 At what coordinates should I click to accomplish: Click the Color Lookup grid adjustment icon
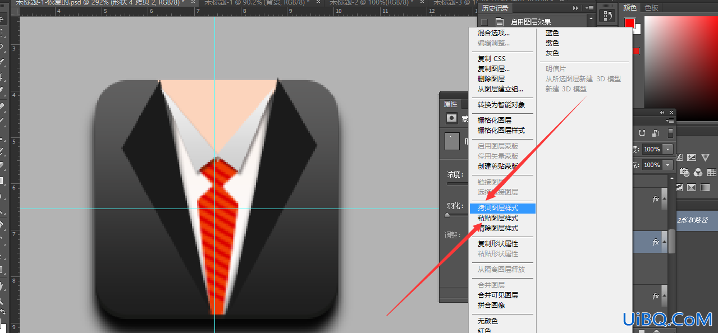(x=712, y=173)
